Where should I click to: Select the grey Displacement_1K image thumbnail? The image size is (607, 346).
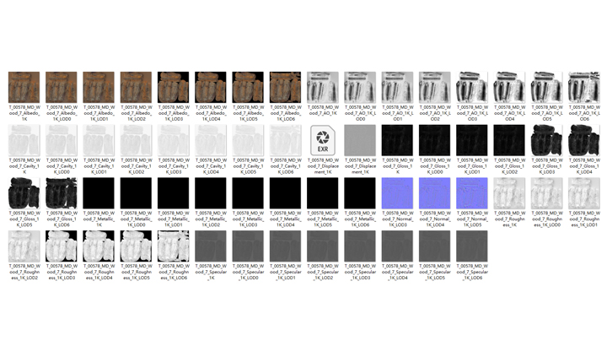(x=360, y=140)
